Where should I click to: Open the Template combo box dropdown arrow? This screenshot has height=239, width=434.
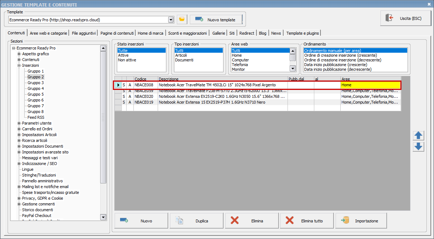click(x=171, y=19)
